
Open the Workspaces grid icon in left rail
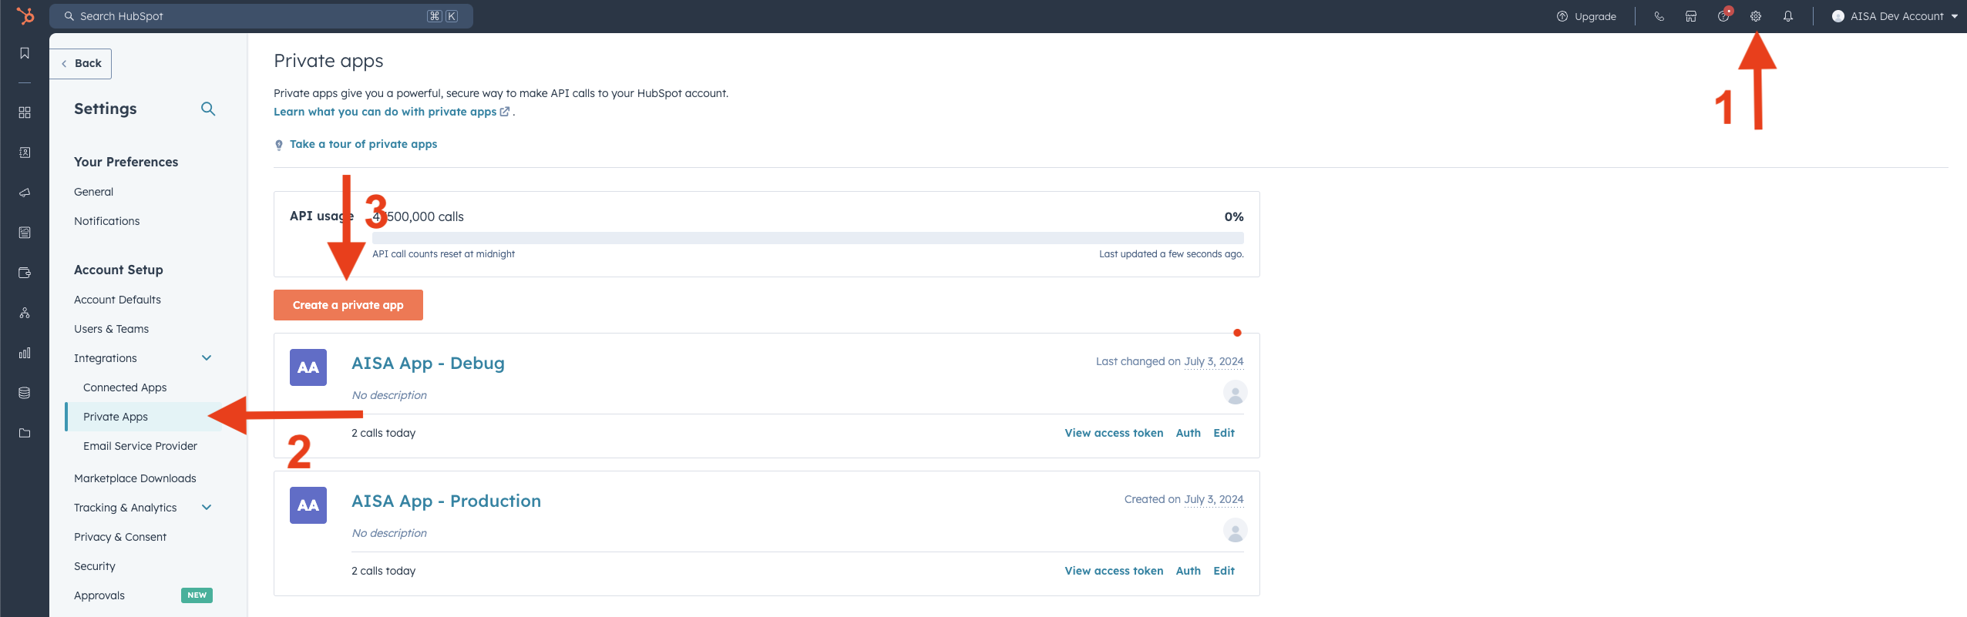click(x=25, y=112)
